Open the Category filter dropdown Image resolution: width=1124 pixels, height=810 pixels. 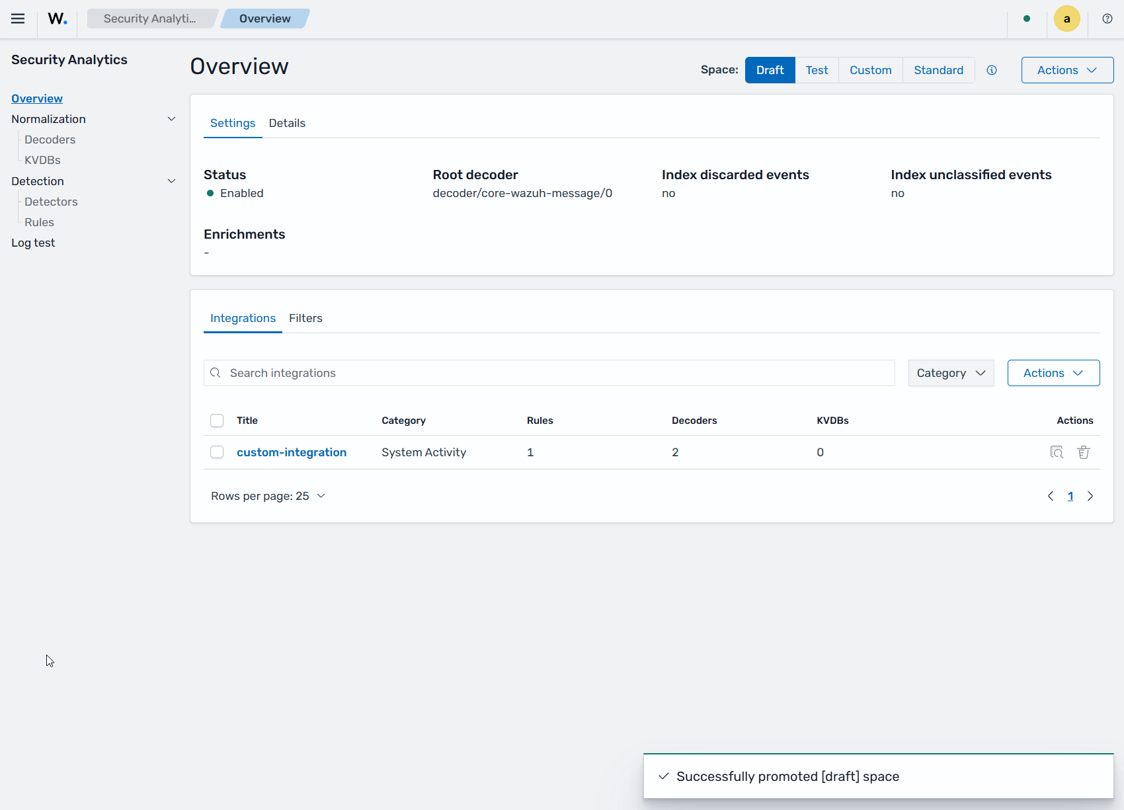coord(951,373)
